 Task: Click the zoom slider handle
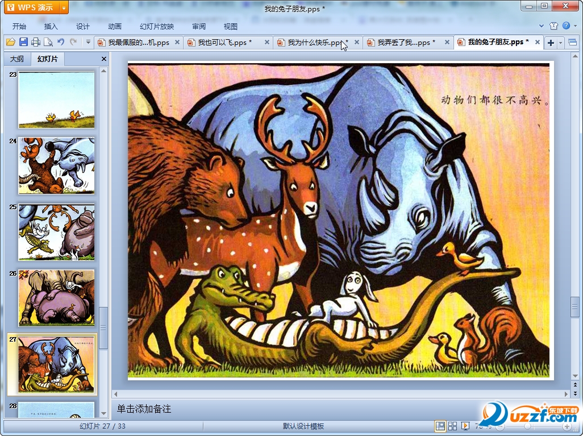527,426
